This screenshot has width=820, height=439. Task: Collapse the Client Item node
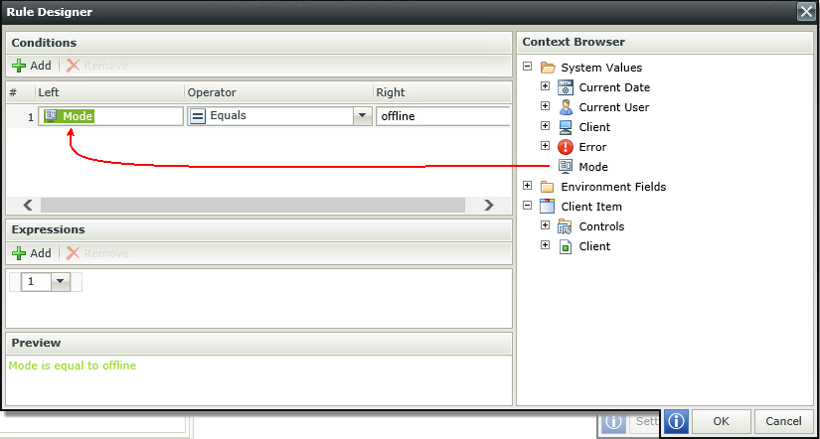[x=527, y=206]
